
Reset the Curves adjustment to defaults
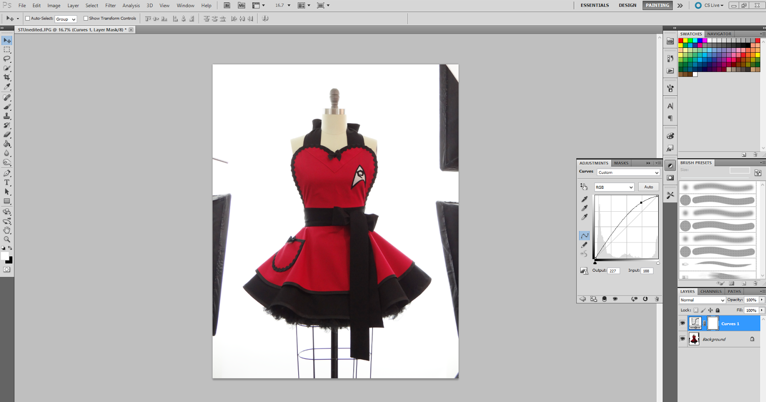tap(645, 299)
